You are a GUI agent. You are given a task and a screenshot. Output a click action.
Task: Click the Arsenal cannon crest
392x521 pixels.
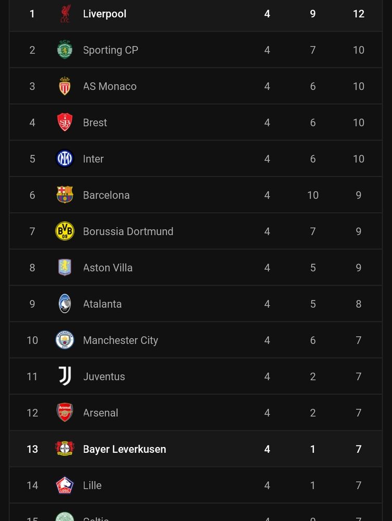point(65,412)
